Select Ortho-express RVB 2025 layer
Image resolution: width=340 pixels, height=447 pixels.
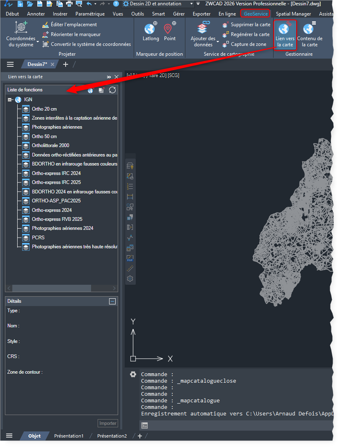57,219
